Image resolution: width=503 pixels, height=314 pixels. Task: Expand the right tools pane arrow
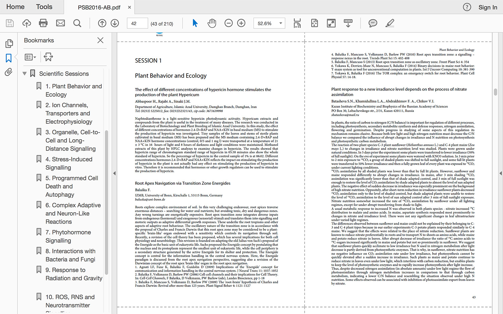tap(501, 173)
